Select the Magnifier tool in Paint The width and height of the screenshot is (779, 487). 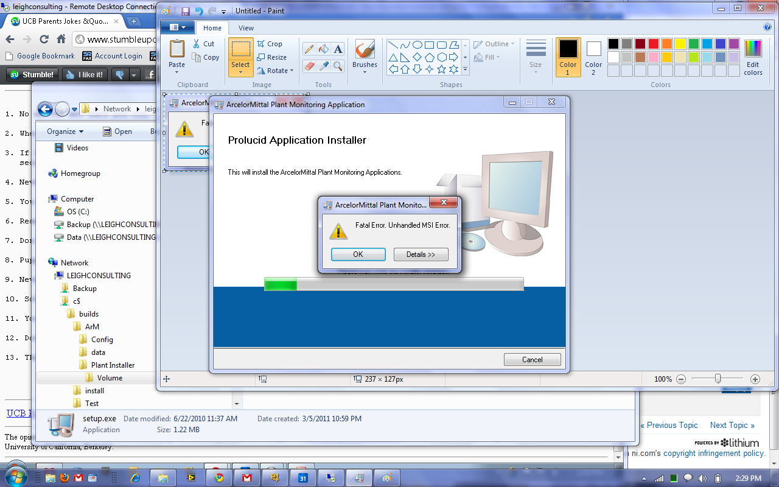(338, 66)
